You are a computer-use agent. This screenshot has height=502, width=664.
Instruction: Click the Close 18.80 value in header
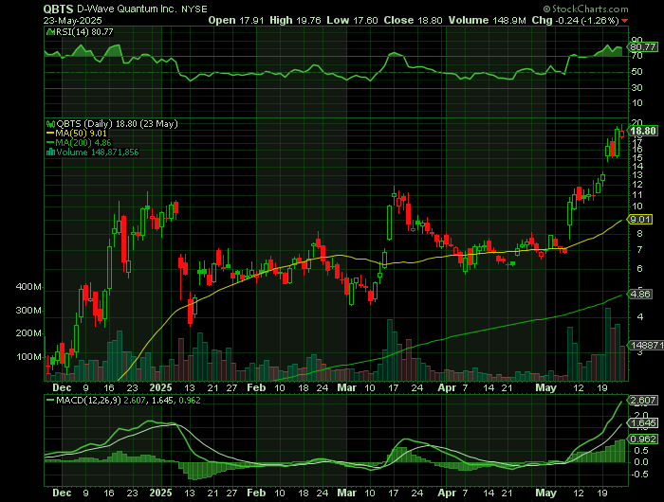pos(414,20)
